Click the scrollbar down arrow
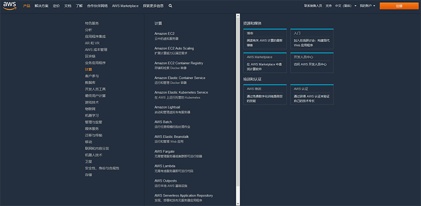Screen dimensions: 421x206 (x=237, y=203)
